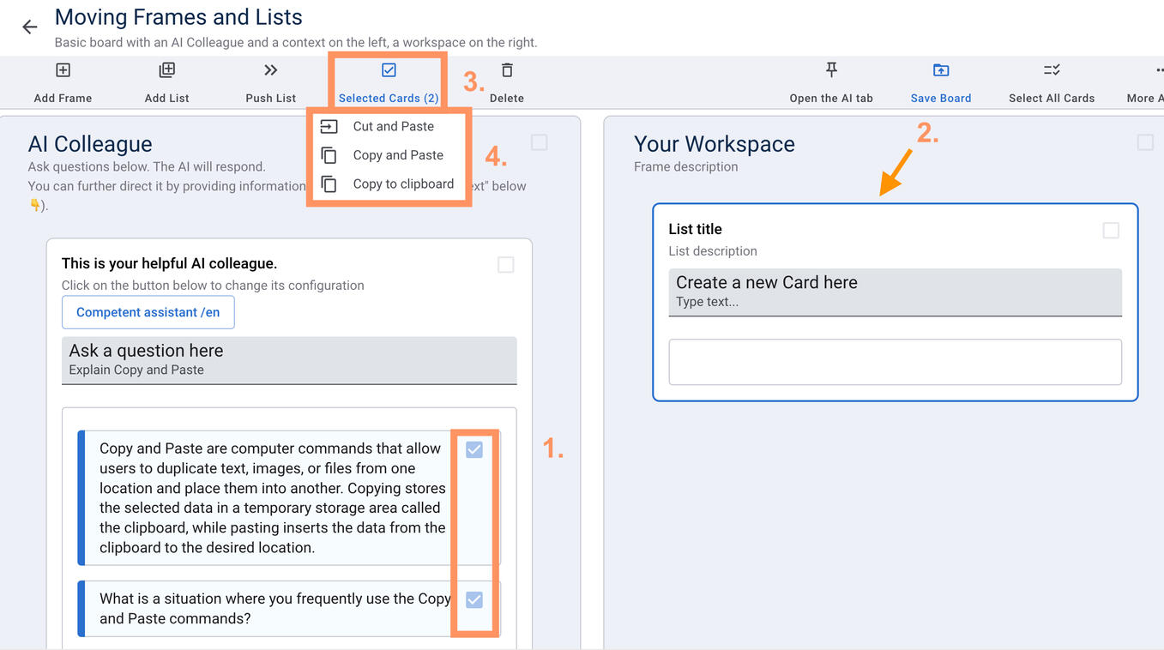Click the Create a new Card here field
The height and width of the screenshot is (650, 1164).
(895, 292)
